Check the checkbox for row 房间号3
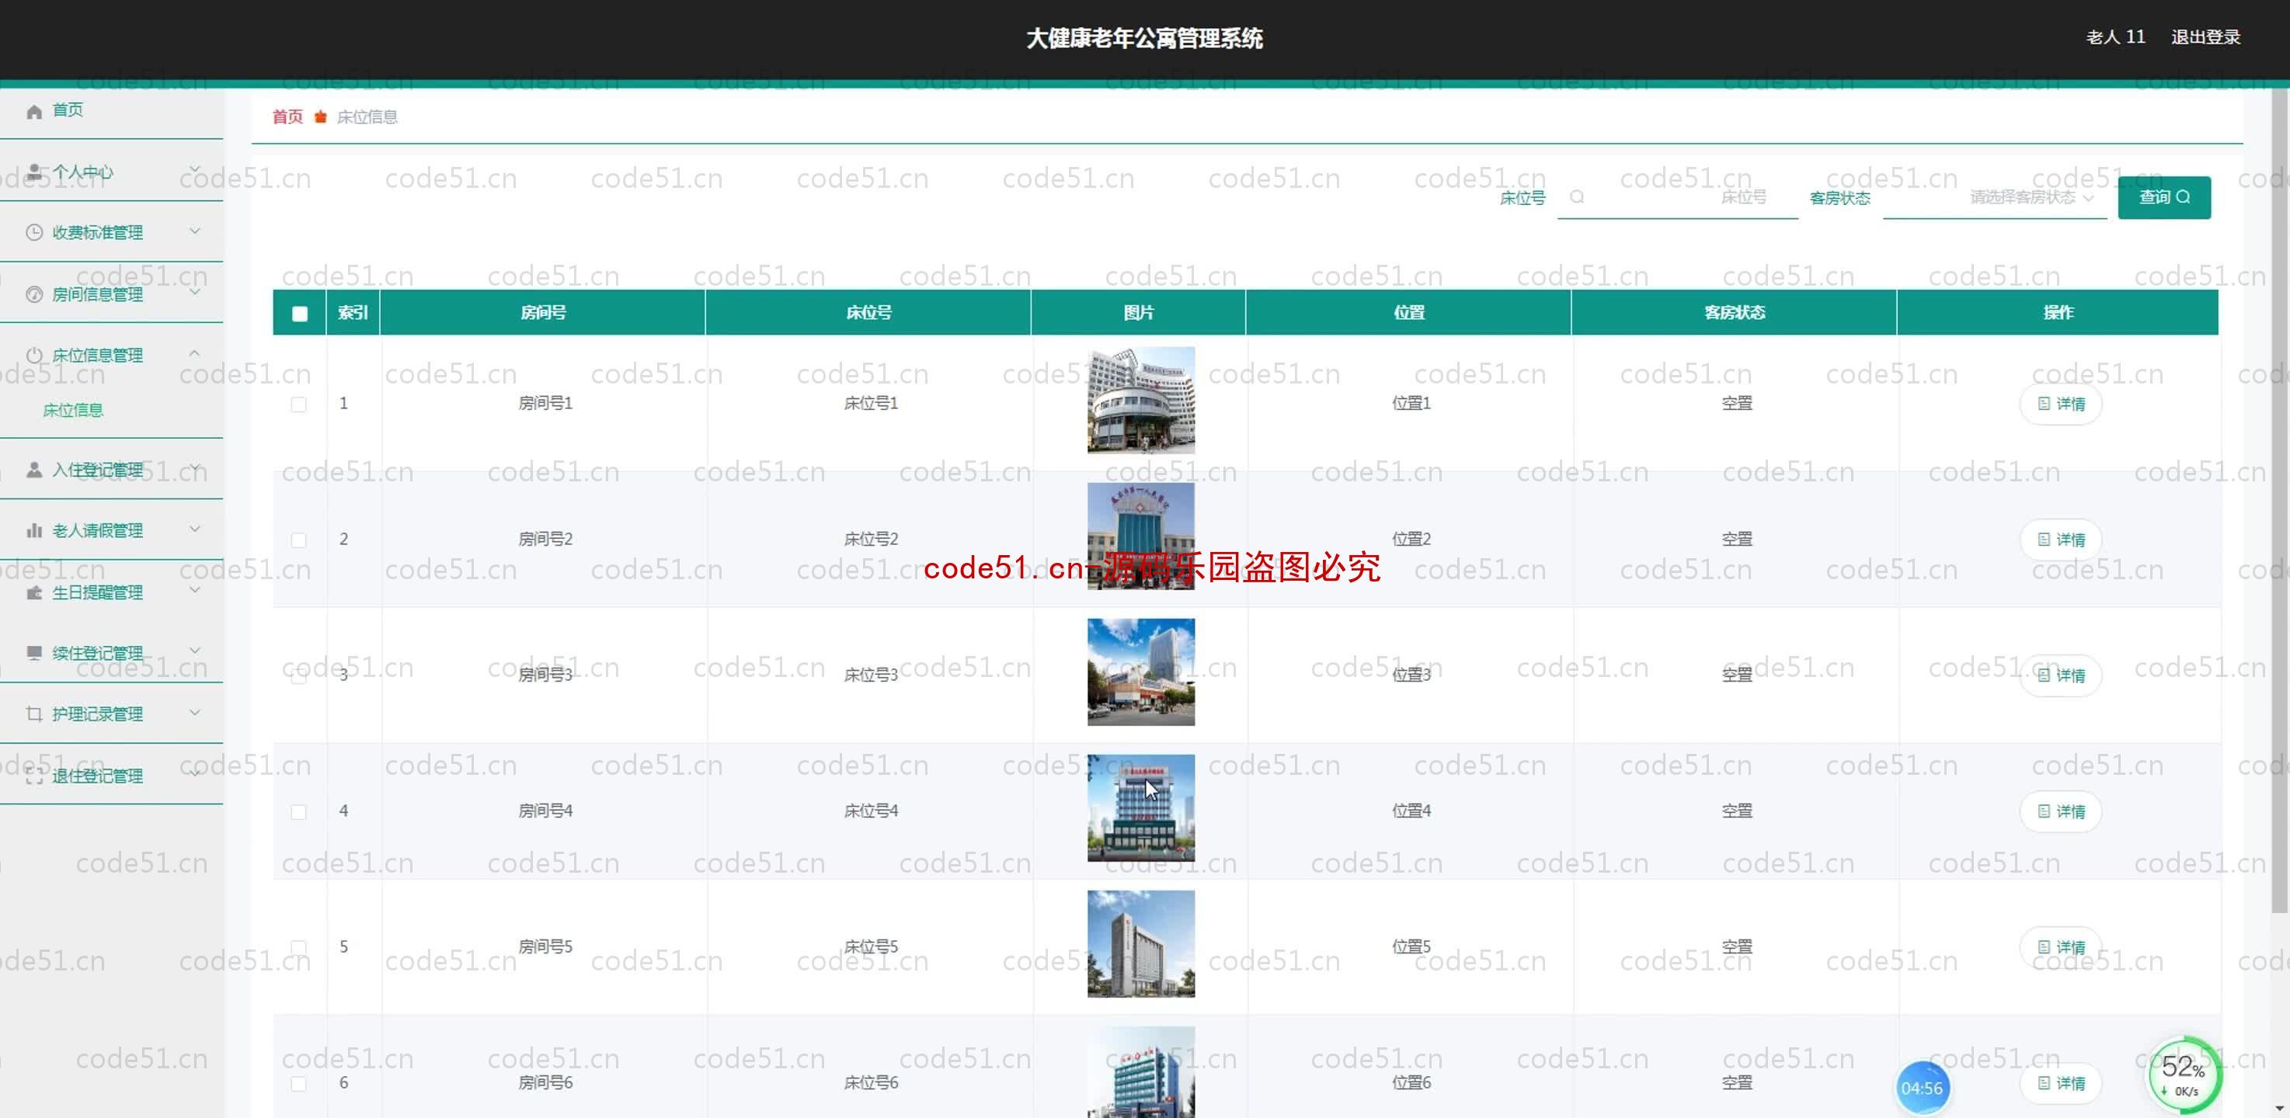 tap(299, 676)
